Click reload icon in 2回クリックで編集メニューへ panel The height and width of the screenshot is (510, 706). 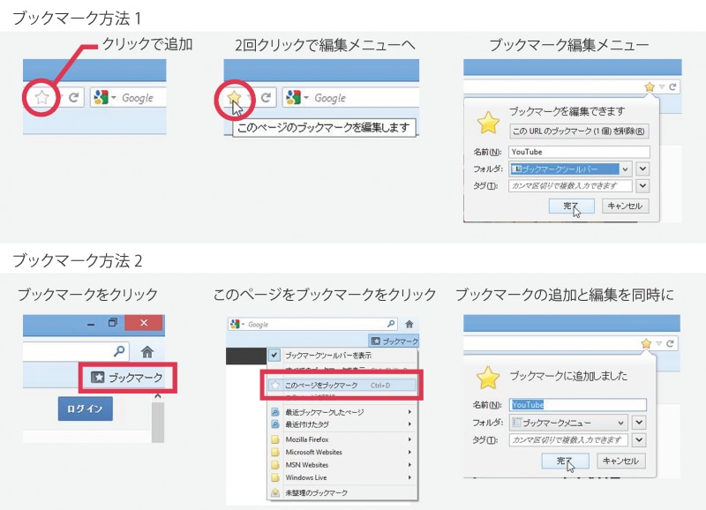267,97
